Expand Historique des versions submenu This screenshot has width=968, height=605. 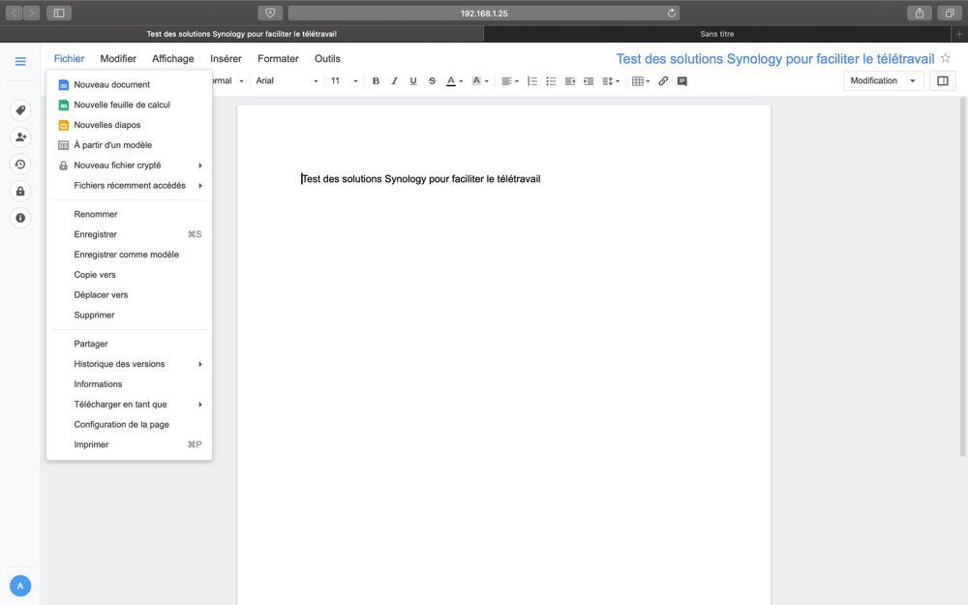(x=129, y=364)
